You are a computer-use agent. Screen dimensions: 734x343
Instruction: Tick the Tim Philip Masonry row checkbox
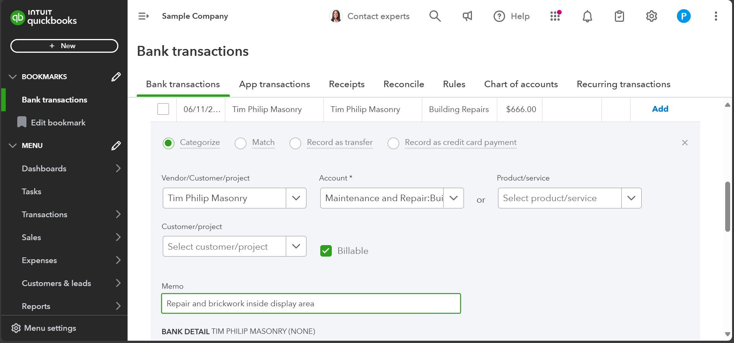pos(163,109)
